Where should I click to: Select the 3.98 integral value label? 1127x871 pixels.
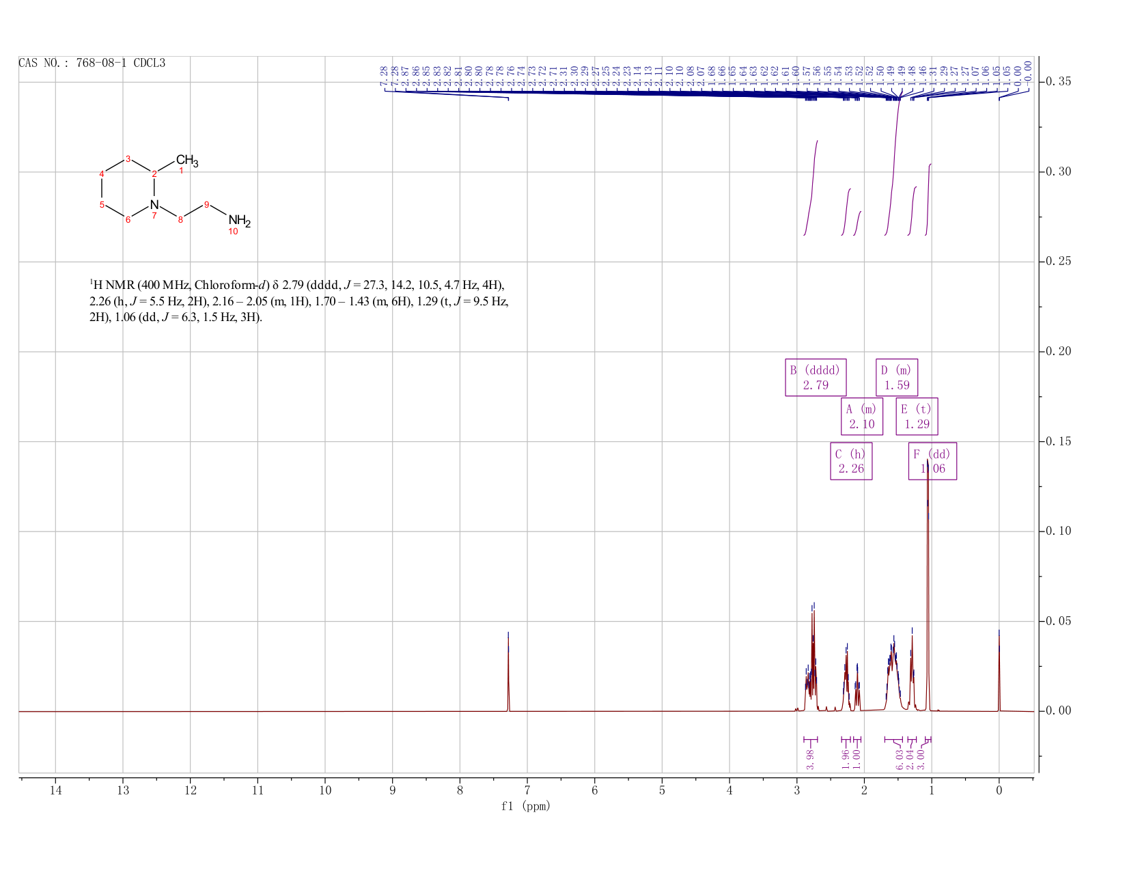pos(810,759)
